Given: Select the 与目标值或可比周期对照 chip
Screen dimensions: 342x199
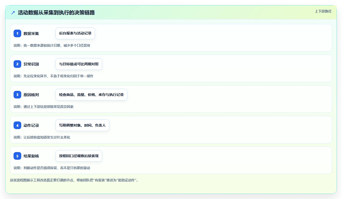Looking at the screenshot, I should pyautogui.click(x=79, y=64).
